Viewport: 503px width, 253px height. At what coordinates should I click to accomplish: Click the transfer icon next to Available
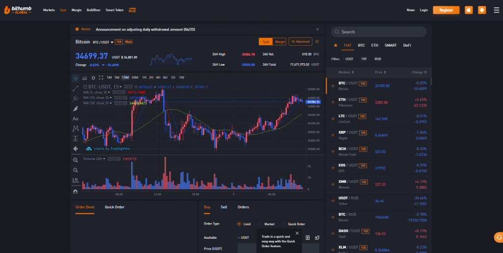click(317, 238)
